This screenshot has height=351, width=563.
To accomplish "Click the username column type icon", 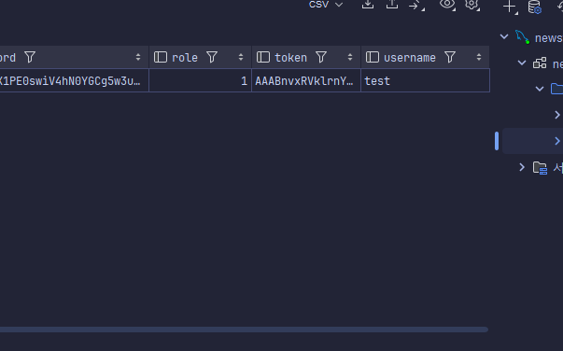I will (x=373, y=57).
